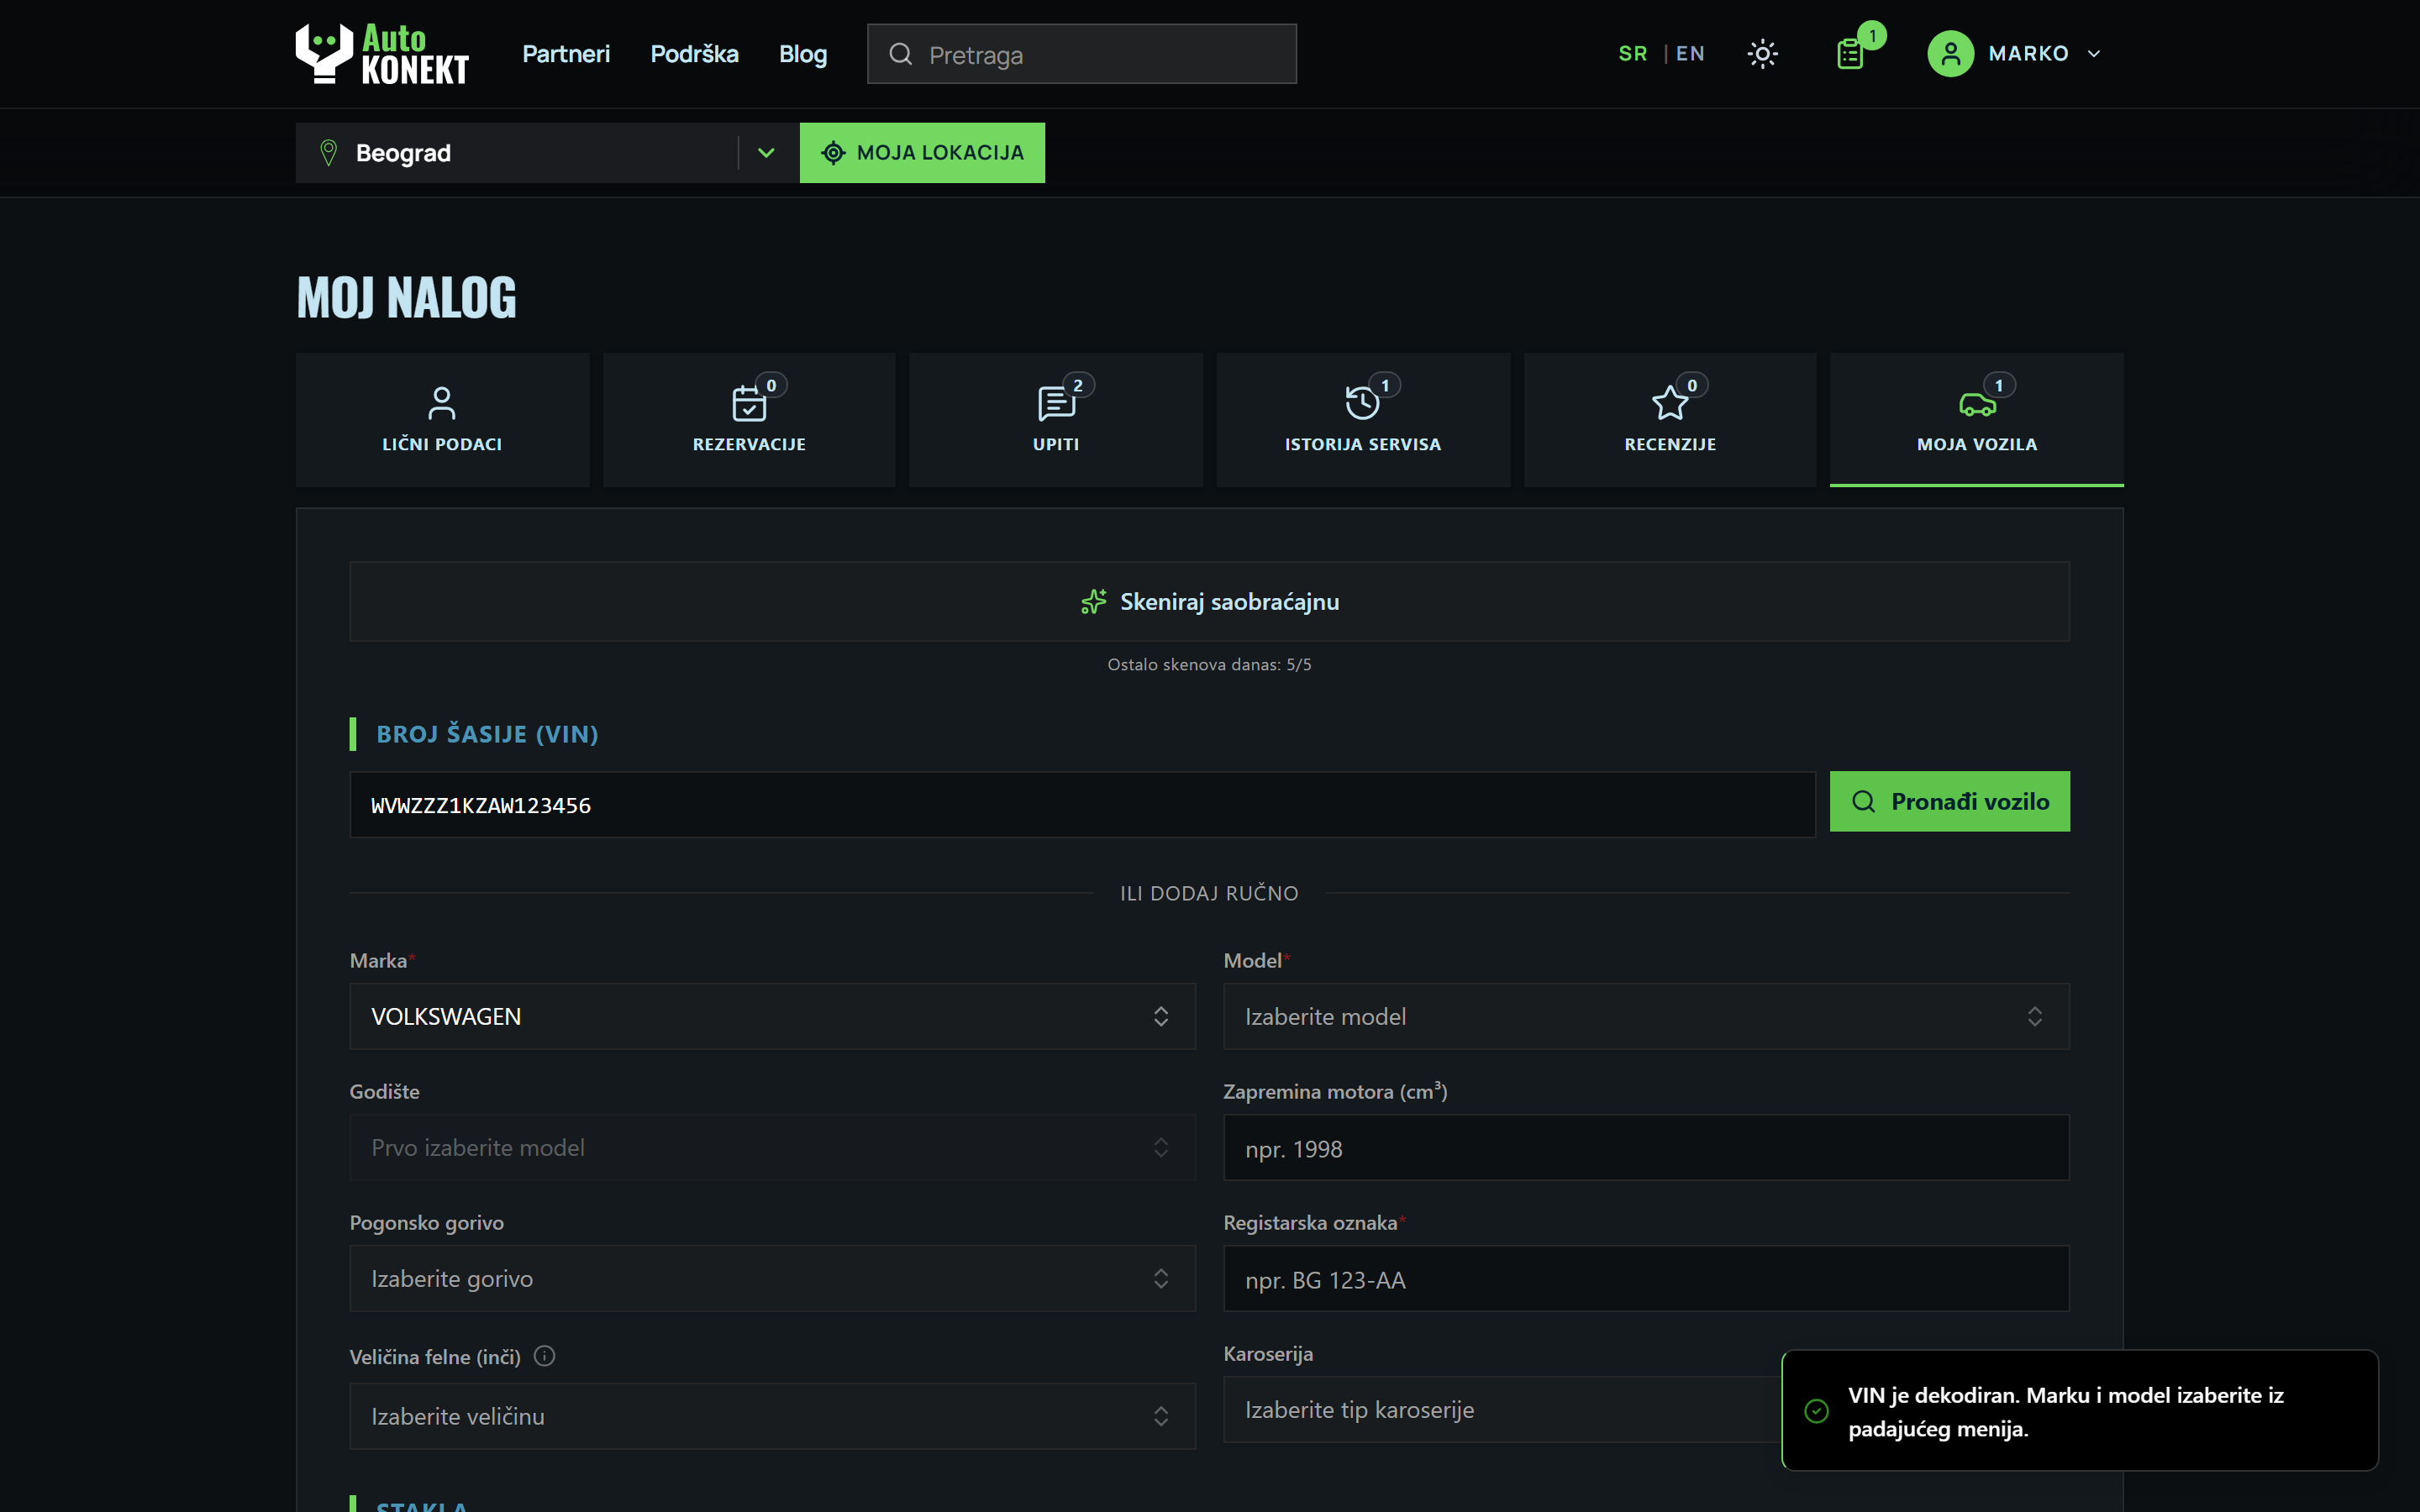Open the Izaberite veličinu felne dropdown

pyautogui.click(x=772, y=1416)
